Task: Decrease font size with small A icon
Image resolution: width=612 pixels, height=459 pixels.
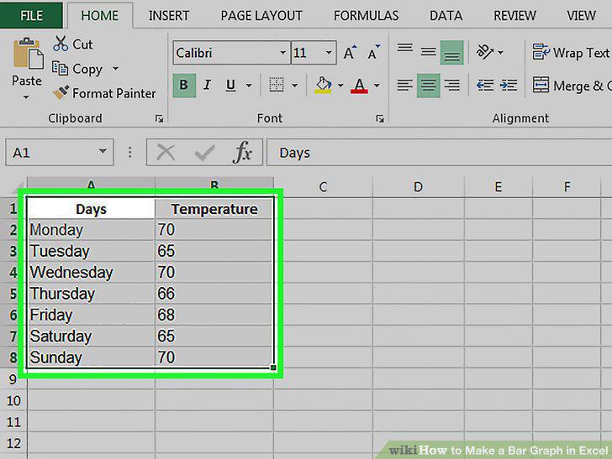Action: tap(373, 53)
